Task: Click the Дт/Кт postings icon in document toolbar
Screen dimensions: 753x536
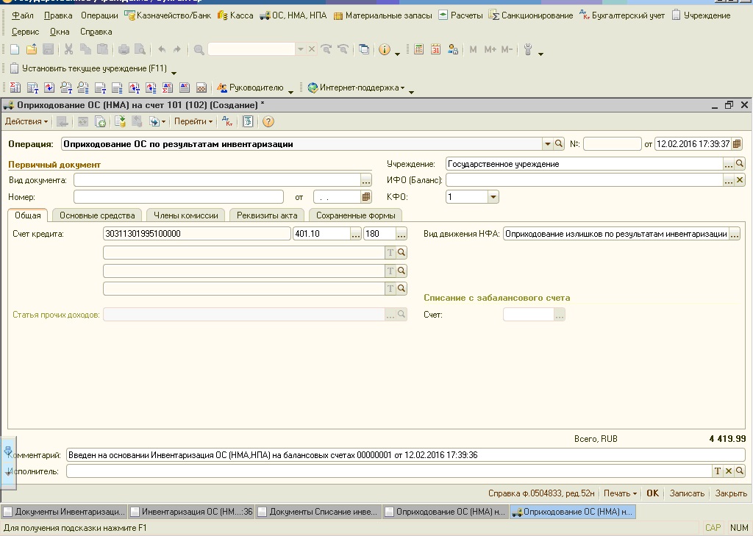Action: [x=227, y=121]
